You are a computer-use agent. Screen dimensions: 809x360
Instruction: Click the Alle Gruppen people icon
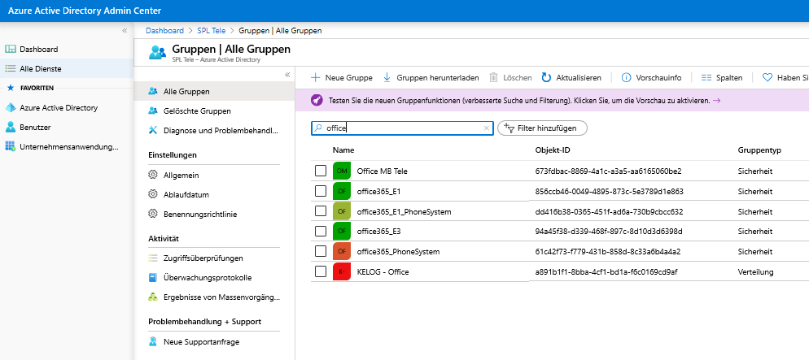[153, 92]
